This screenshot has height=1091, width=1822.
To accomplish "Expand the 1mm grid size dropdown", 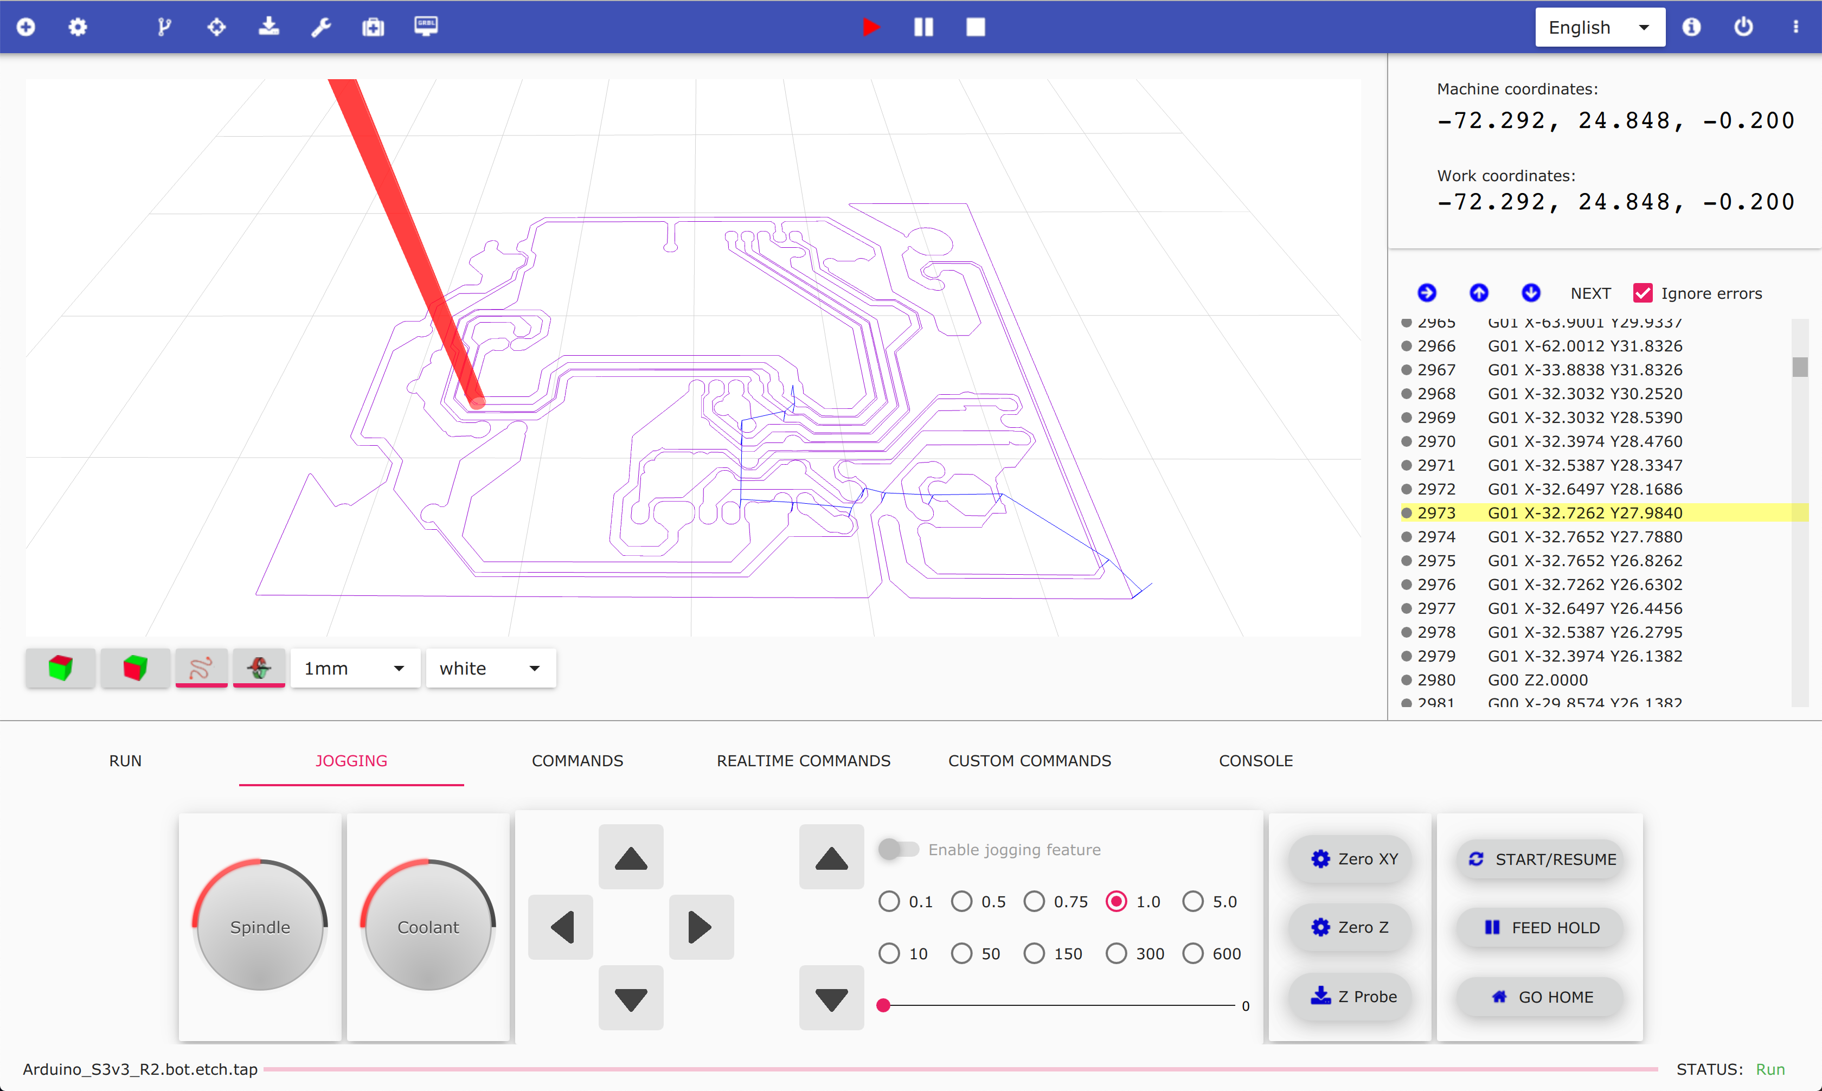I will [354, 668].
